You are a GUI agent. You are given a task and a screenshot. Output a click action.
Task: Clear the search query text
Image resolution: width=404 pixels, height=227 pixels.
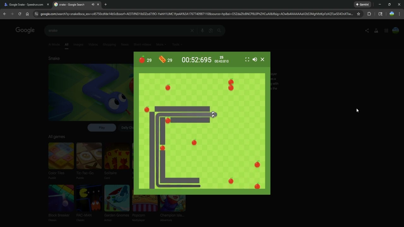point(192,31)
